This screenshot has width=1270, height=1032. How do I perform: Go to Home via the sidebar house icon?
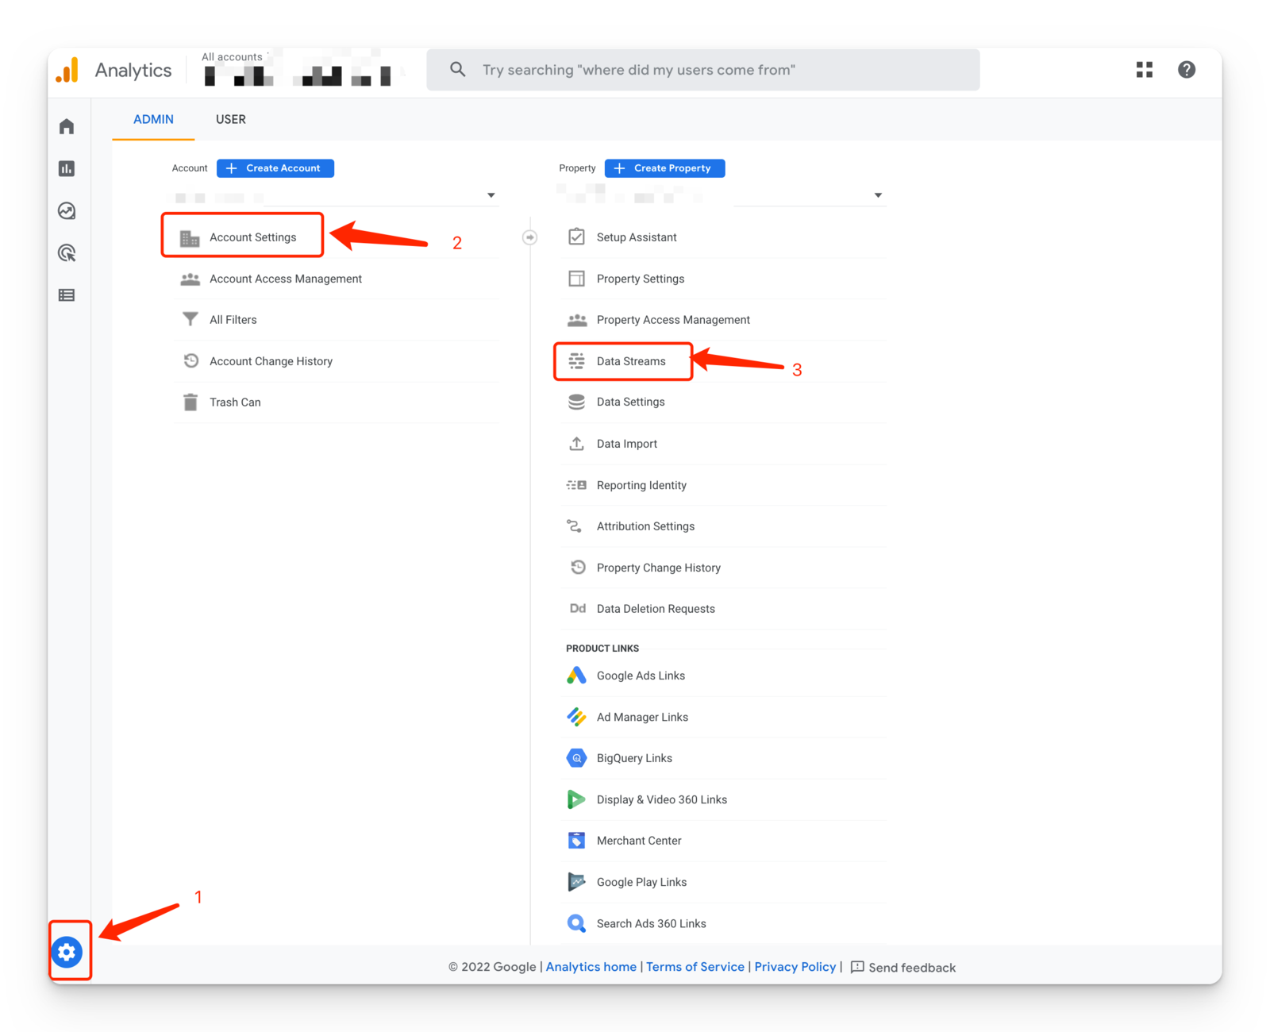point(67,126)
